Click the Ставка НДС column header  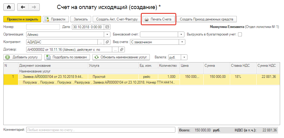point(243,68)
